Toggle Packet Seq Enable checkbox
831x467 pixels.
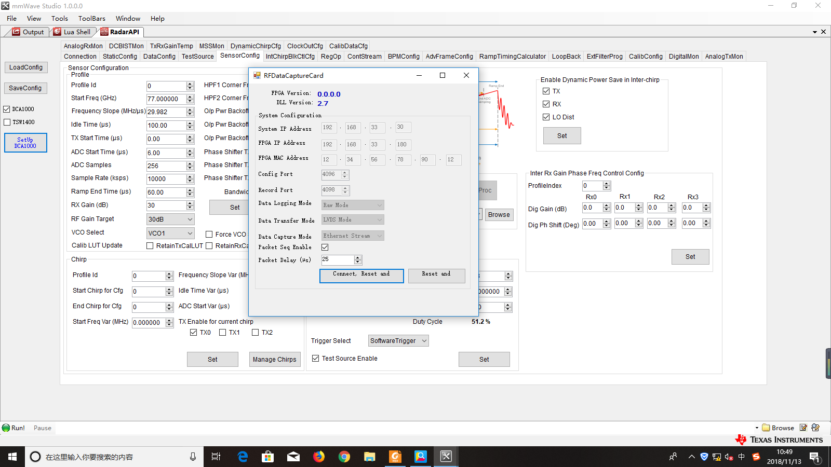[x=325, y=248]
